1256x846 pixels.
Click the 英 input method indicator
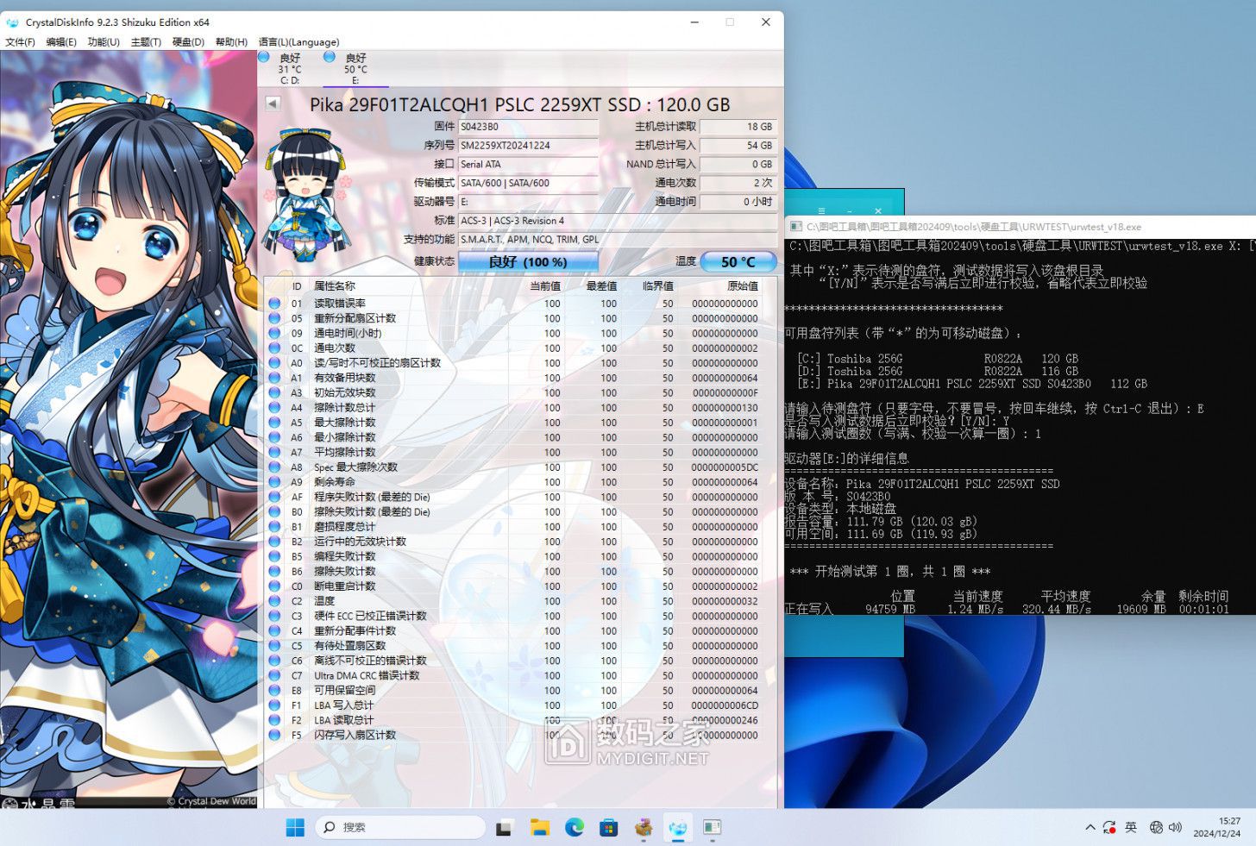[x=1131, y=828]
